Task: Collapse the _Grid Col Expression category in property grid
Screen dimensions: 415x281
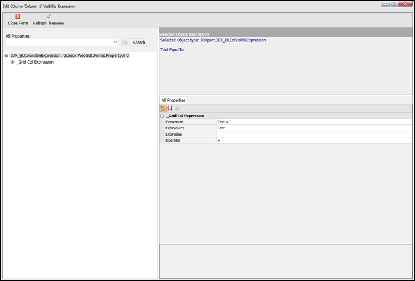Action: tap(162, 116)
